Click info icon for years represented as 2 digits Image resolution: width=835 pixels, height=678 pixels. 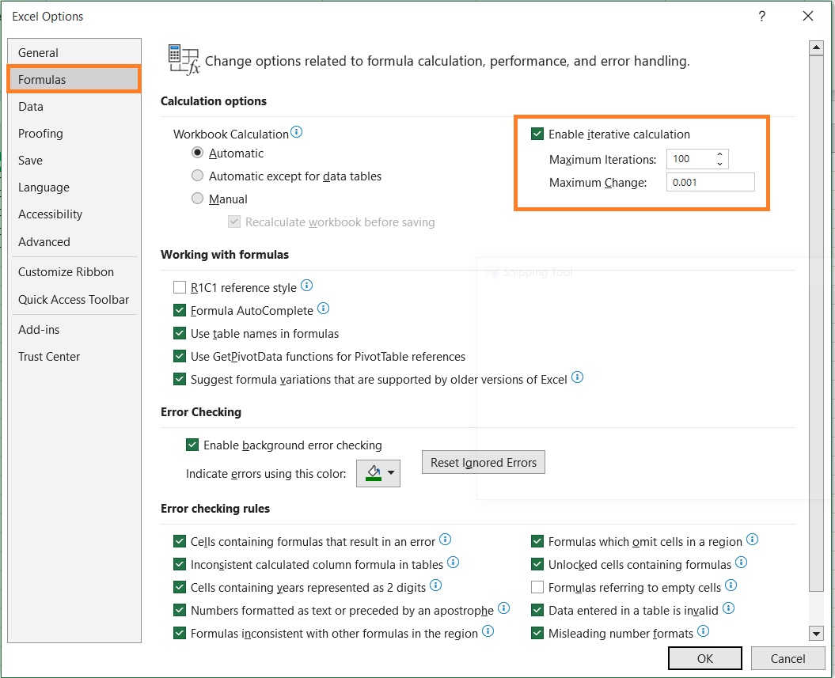point(435,586)
